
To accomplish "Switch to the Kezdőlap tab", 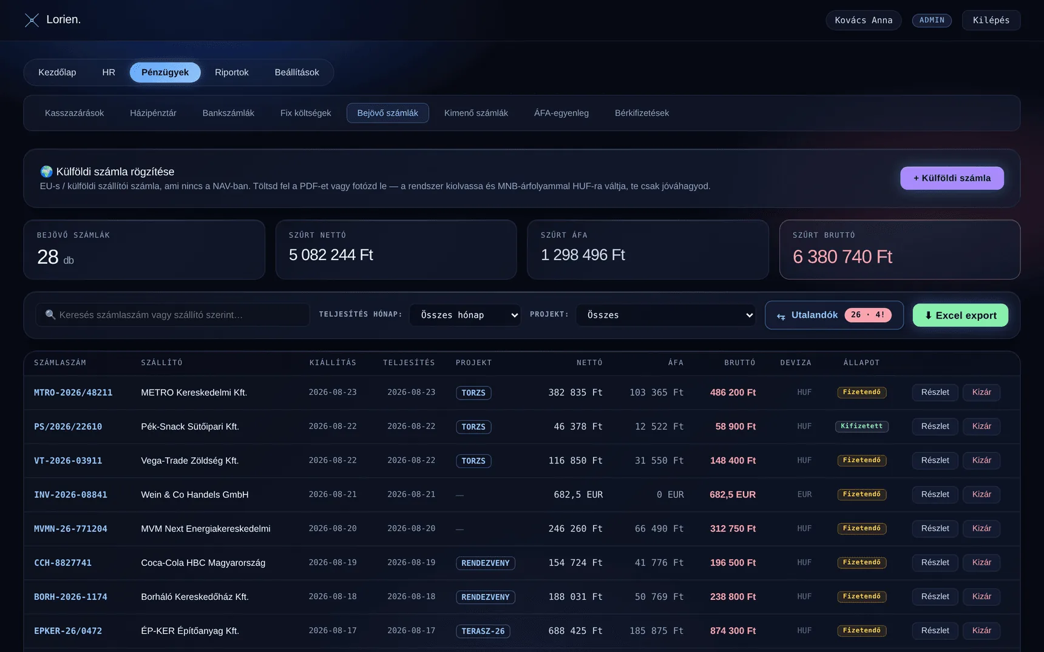I will tap(57, 72).
